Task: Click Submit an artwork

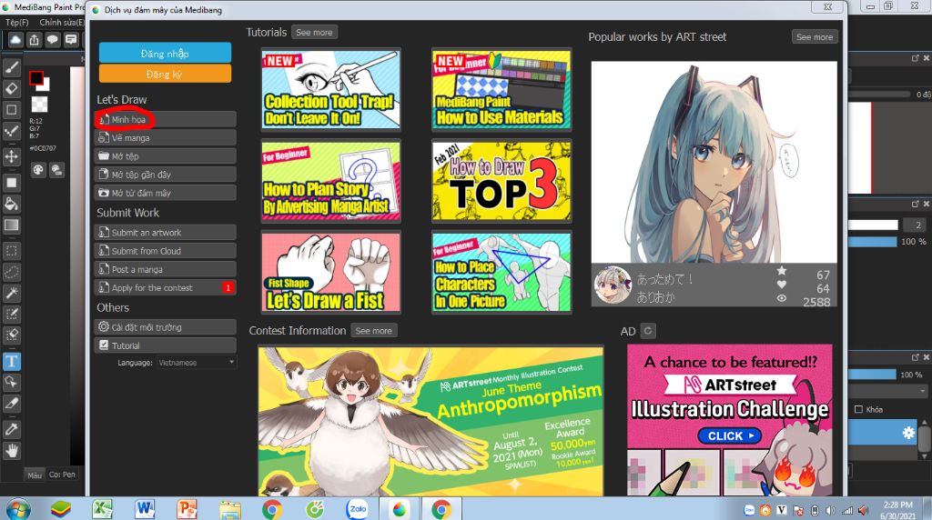Action: (x=166, y=233)
